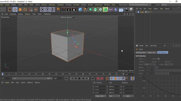Play the animation forward
Screen dimensions: 181x101
(x=79, y=79)
